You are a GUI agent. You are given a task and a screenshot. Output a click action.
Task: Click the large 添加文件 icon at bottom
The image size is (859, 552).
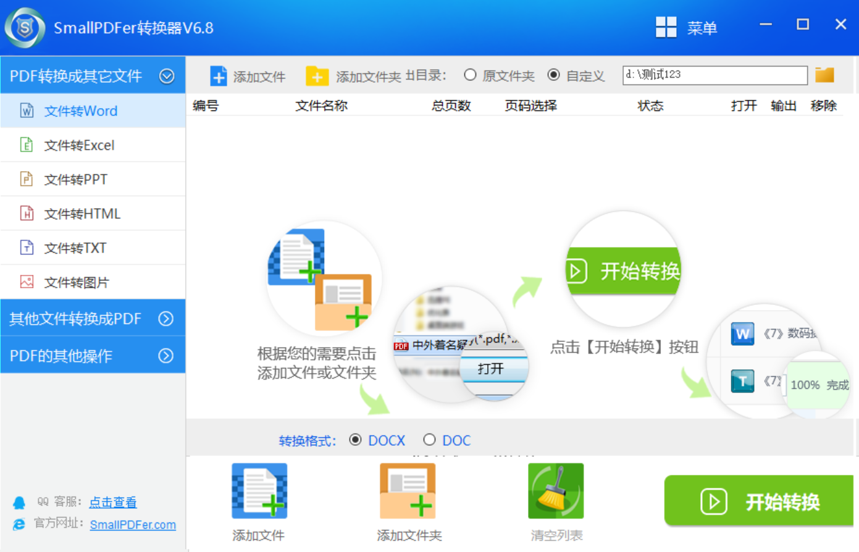point(259,491)
